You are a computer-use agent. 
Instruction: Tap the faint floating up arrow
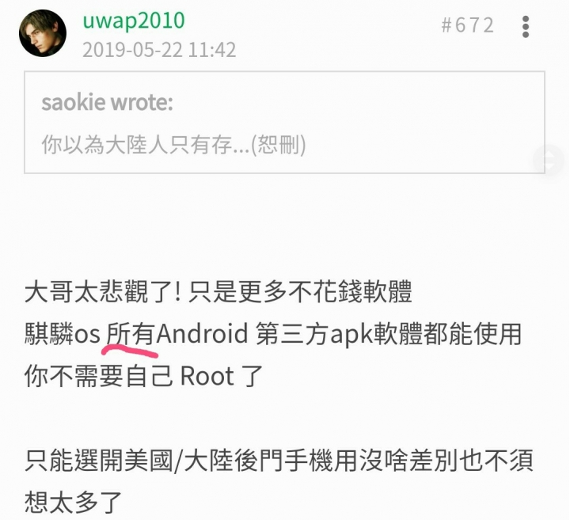[548, 156]
